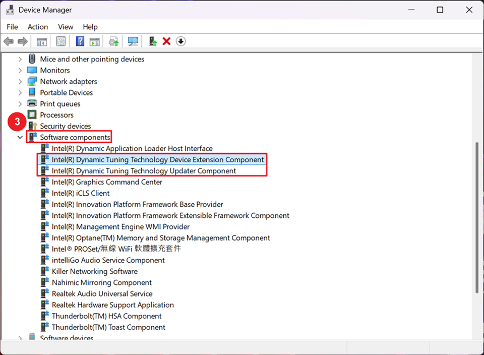Image resolution: width=484 pixels, height=355 pixels.
Task: Expand the Network adapters category
Action: click(x=20, y=82)
